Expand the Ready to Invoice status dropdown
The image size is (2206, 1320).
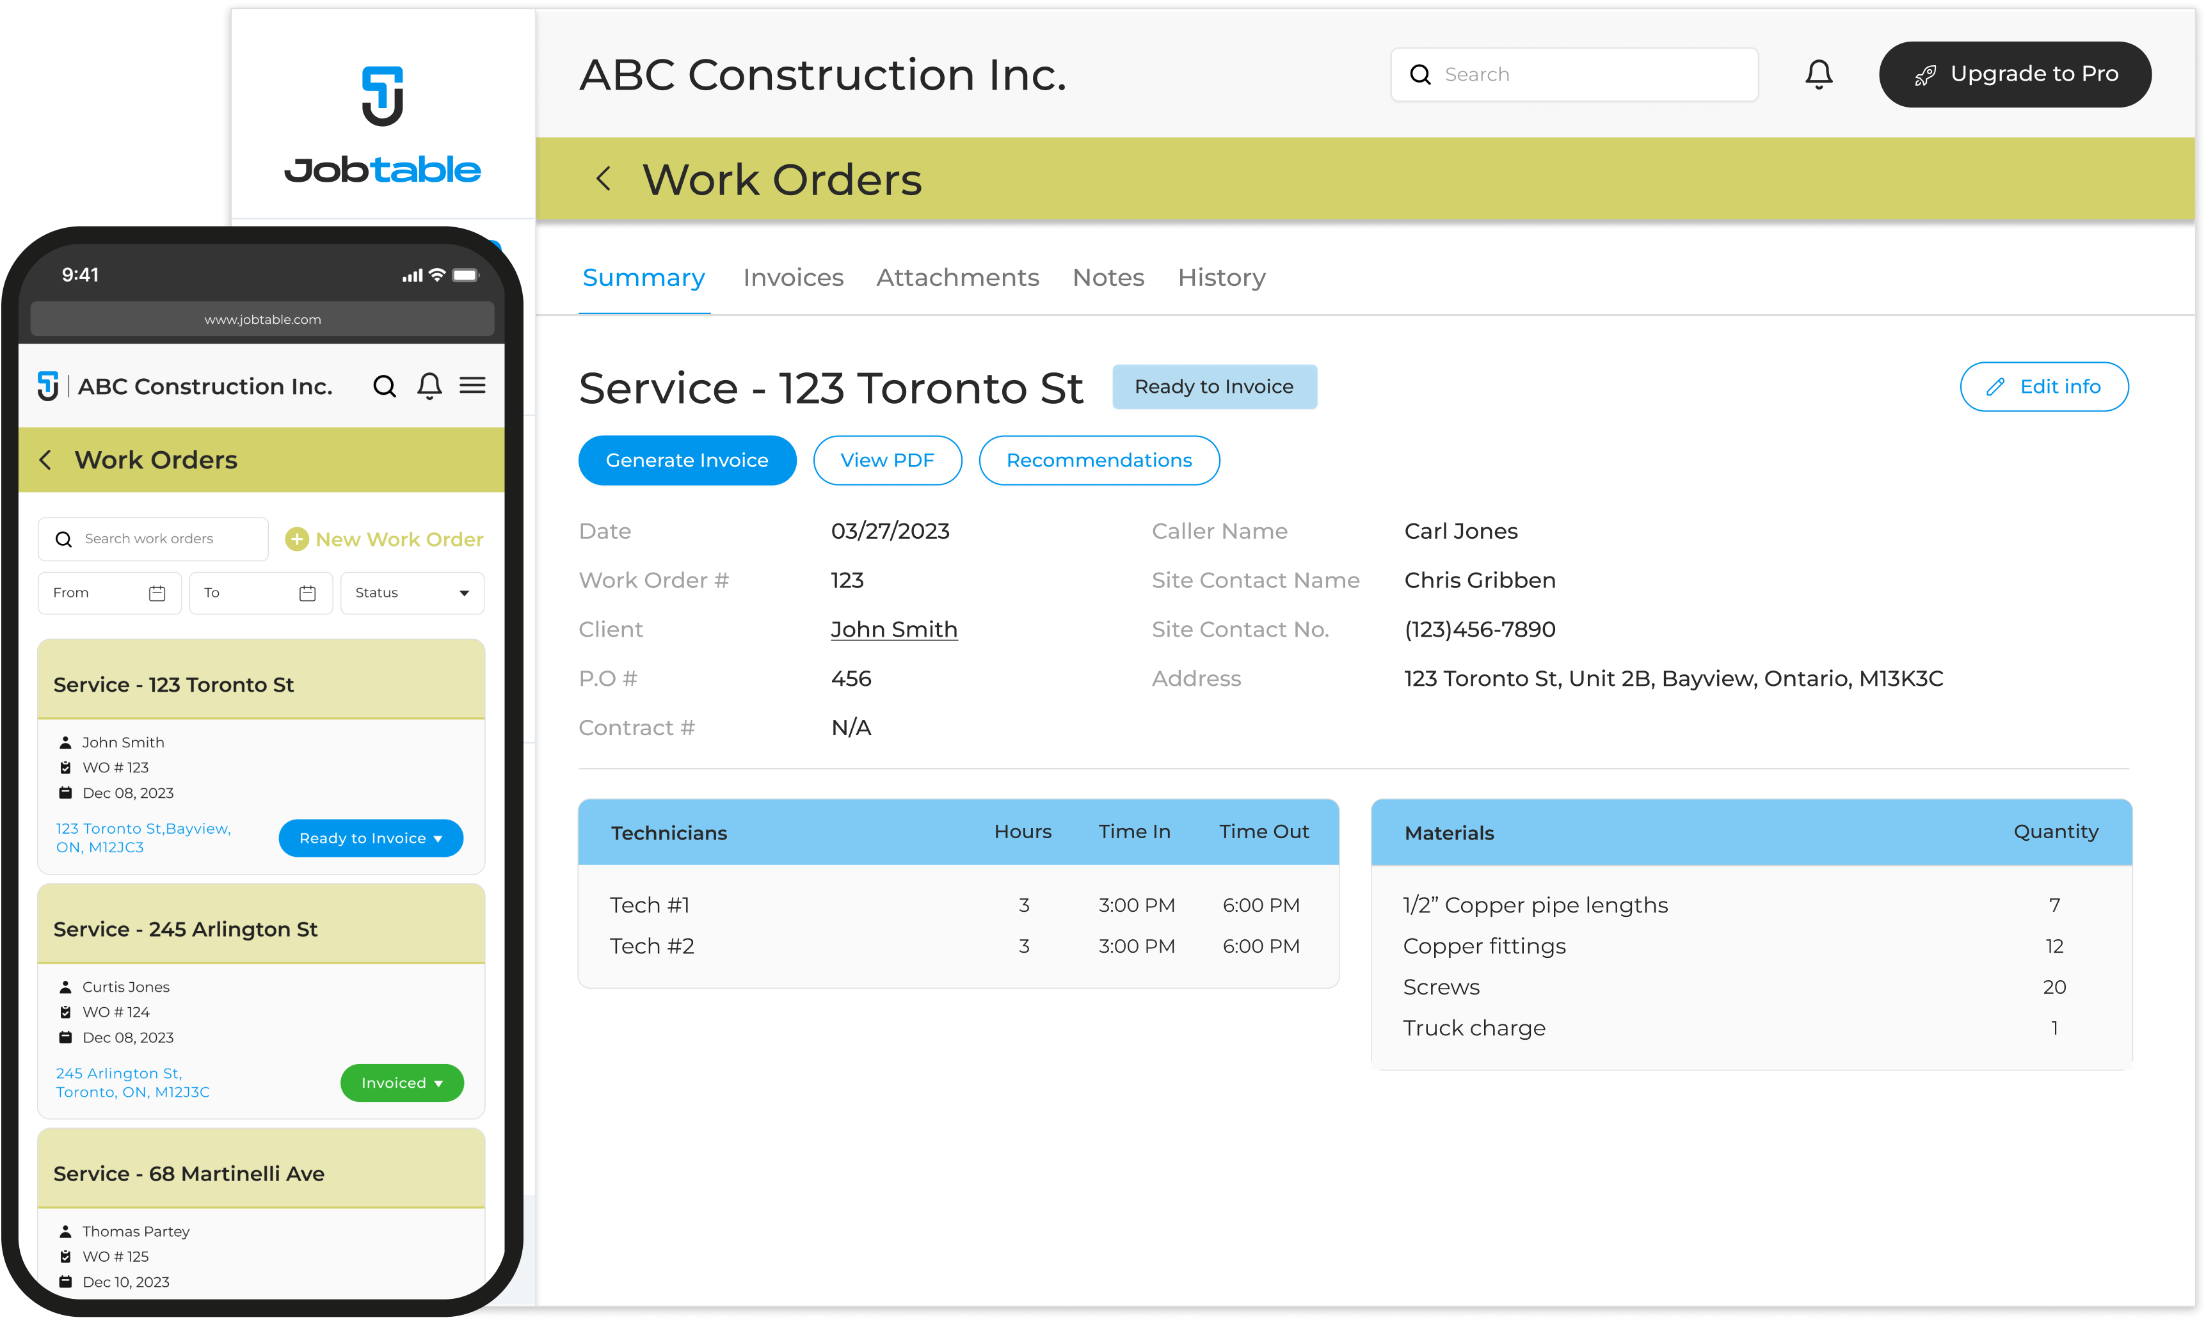click(x=371, y=838)
